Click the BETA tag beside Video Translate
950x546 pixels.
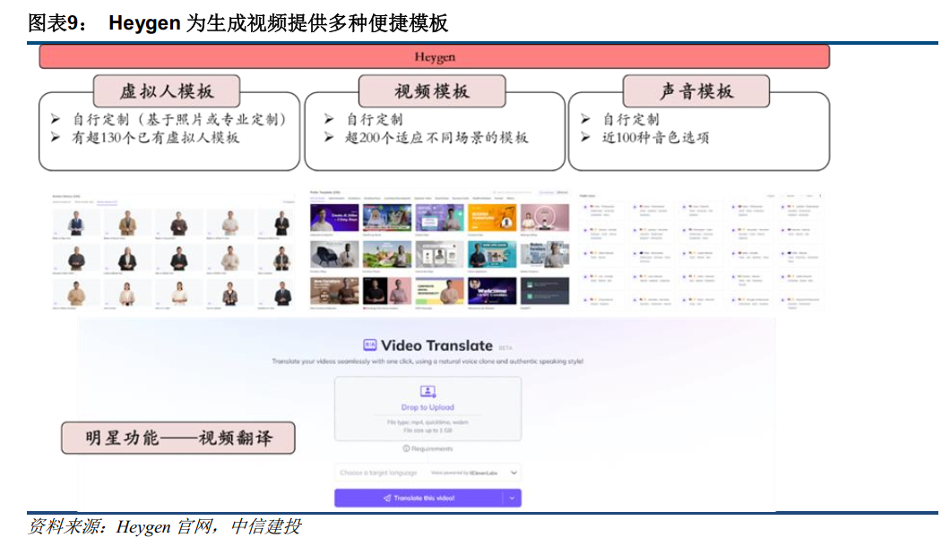click(505, 348)
